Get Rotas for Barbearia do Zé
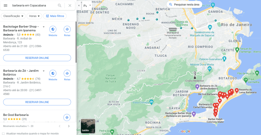The width and height of the screenshot is (261, 135). [x=67, y=75]
